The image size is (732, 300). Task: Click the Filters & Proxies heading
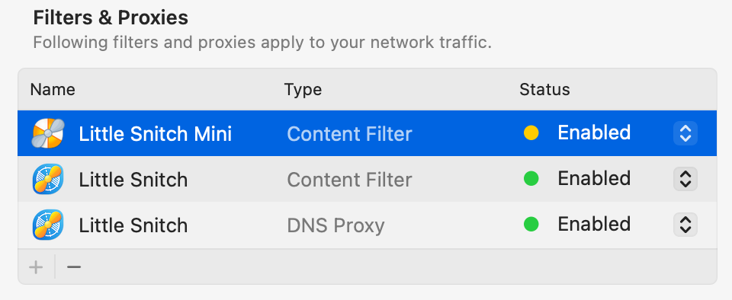coord(111,18)
